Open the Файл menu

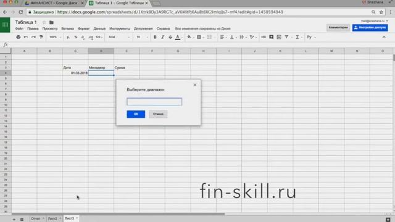19,28
